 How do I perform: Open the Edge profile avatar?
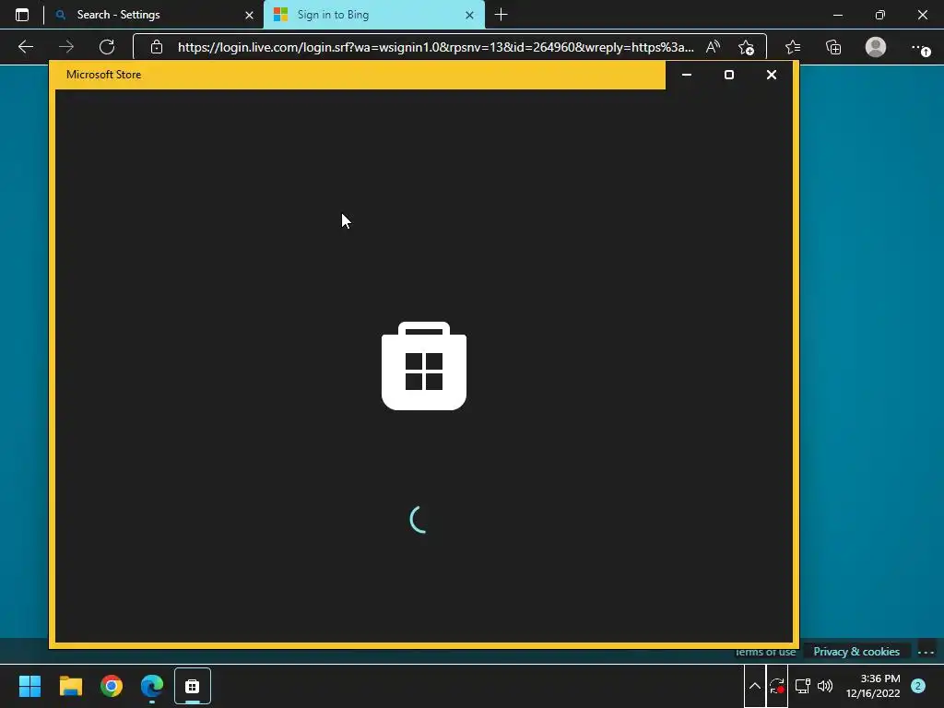click(876, 47)
